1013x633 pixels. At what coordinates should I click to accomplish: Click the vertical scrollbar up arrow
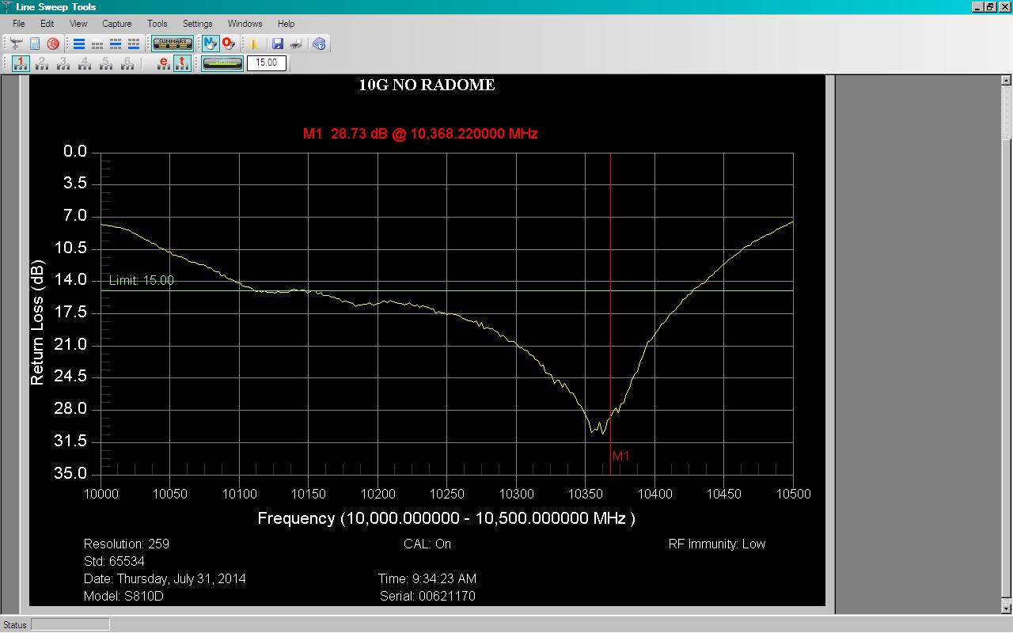1007,81
